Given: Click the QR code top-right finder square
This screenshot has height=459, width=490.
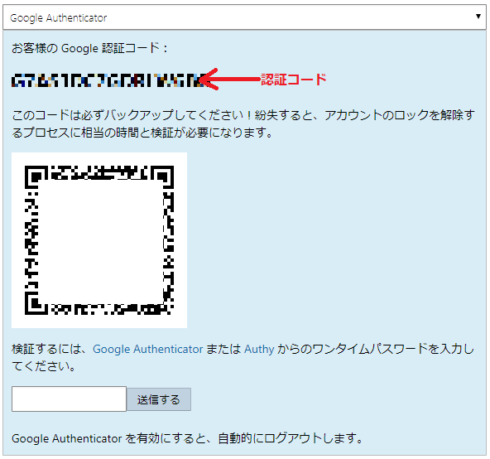Looking at the screenshot, I should pos(162,176).
